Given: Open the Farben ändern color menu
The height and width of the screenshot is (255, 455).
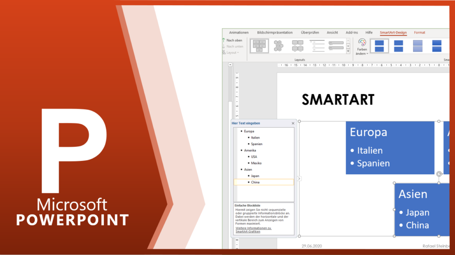Looking at the screenshot, I should 362,47.
